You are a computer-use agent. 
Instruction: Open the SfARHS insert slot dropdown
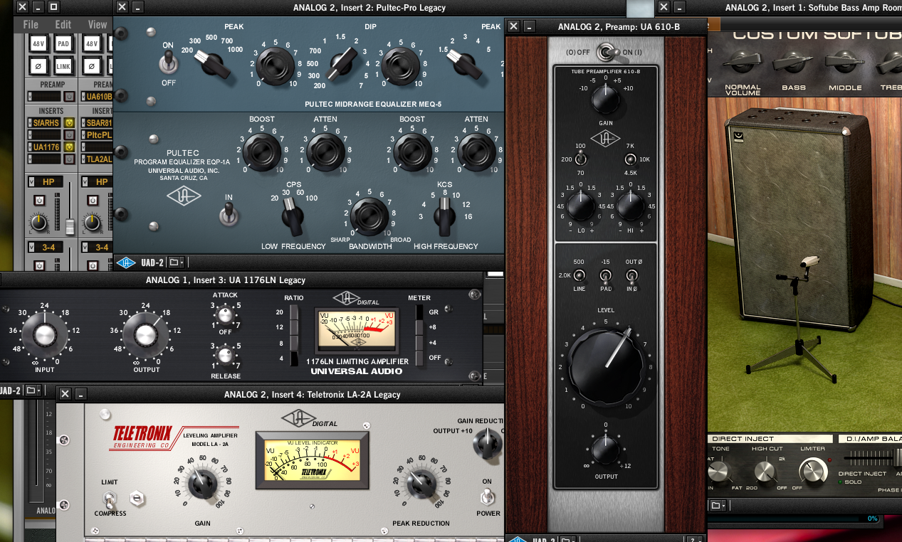tap(30, 123)
